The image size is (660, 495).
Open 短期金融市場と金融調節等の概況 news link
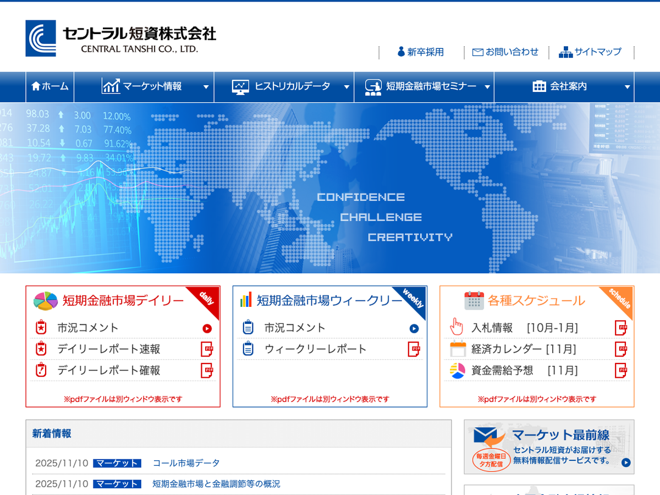pos(216,484)
